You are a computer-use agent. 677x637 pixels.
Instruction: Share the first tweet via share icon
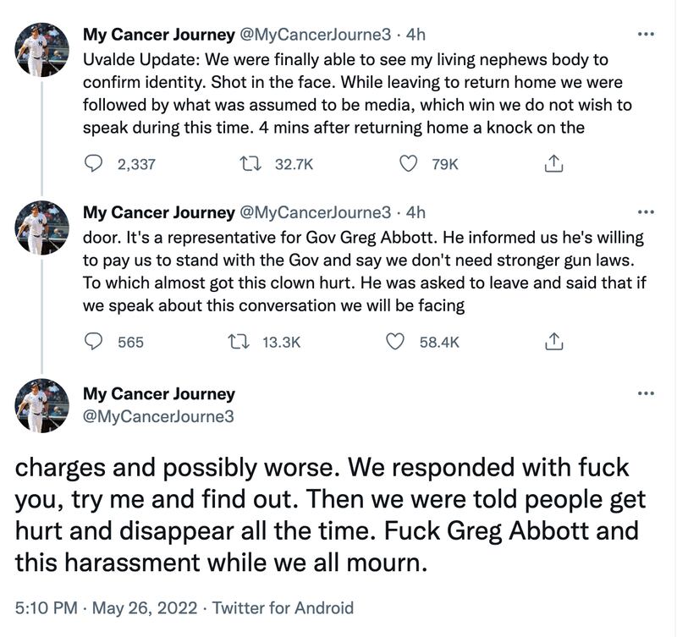[x=553, y=164]
